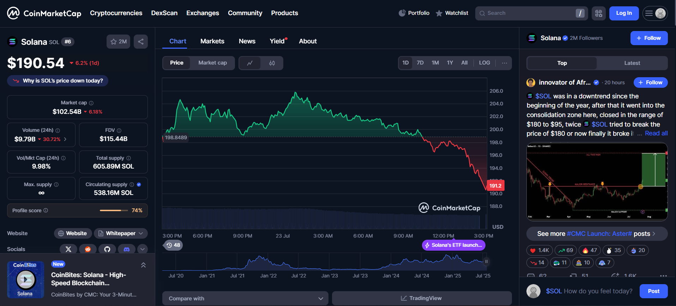This screenshot has width=676, height=306.
Task: Toggle LOG scale on chart
Action: (484, 63)
